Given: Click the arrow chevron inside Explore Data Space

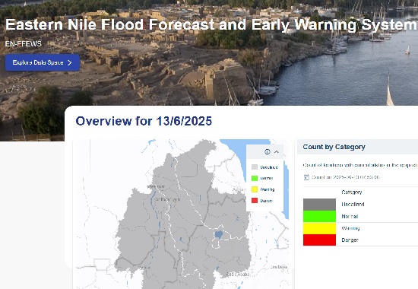Looking at the screenshot, I should [70, 62].
